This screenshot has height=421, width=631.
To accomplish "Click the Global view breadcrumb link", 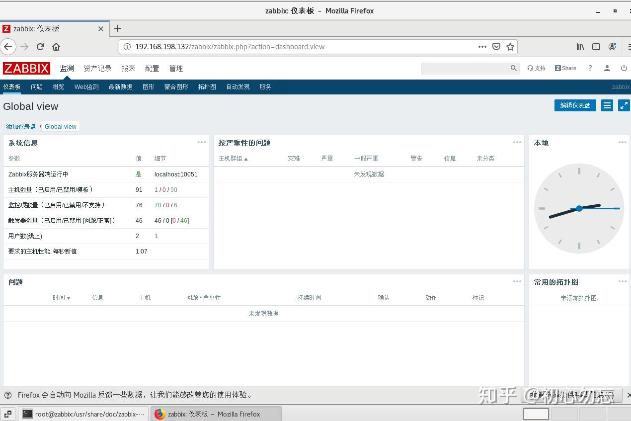I will [x=61, y=127].
